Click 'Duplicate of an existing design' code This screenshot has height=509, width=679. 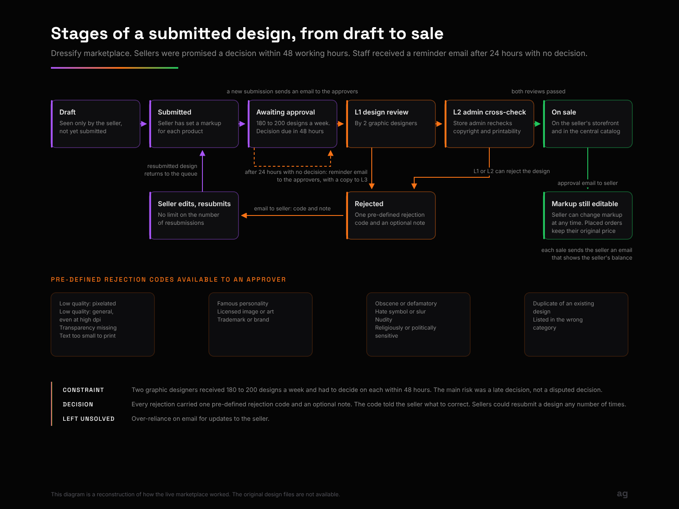[x=564, y=308]
